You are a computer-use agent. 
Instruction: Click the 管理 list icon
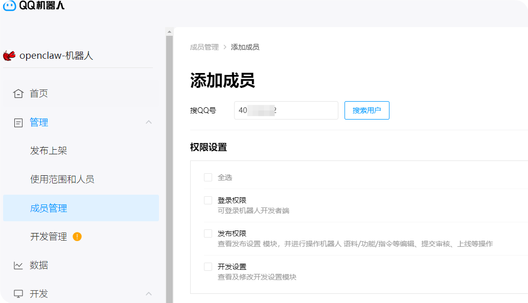pos(18,122)
